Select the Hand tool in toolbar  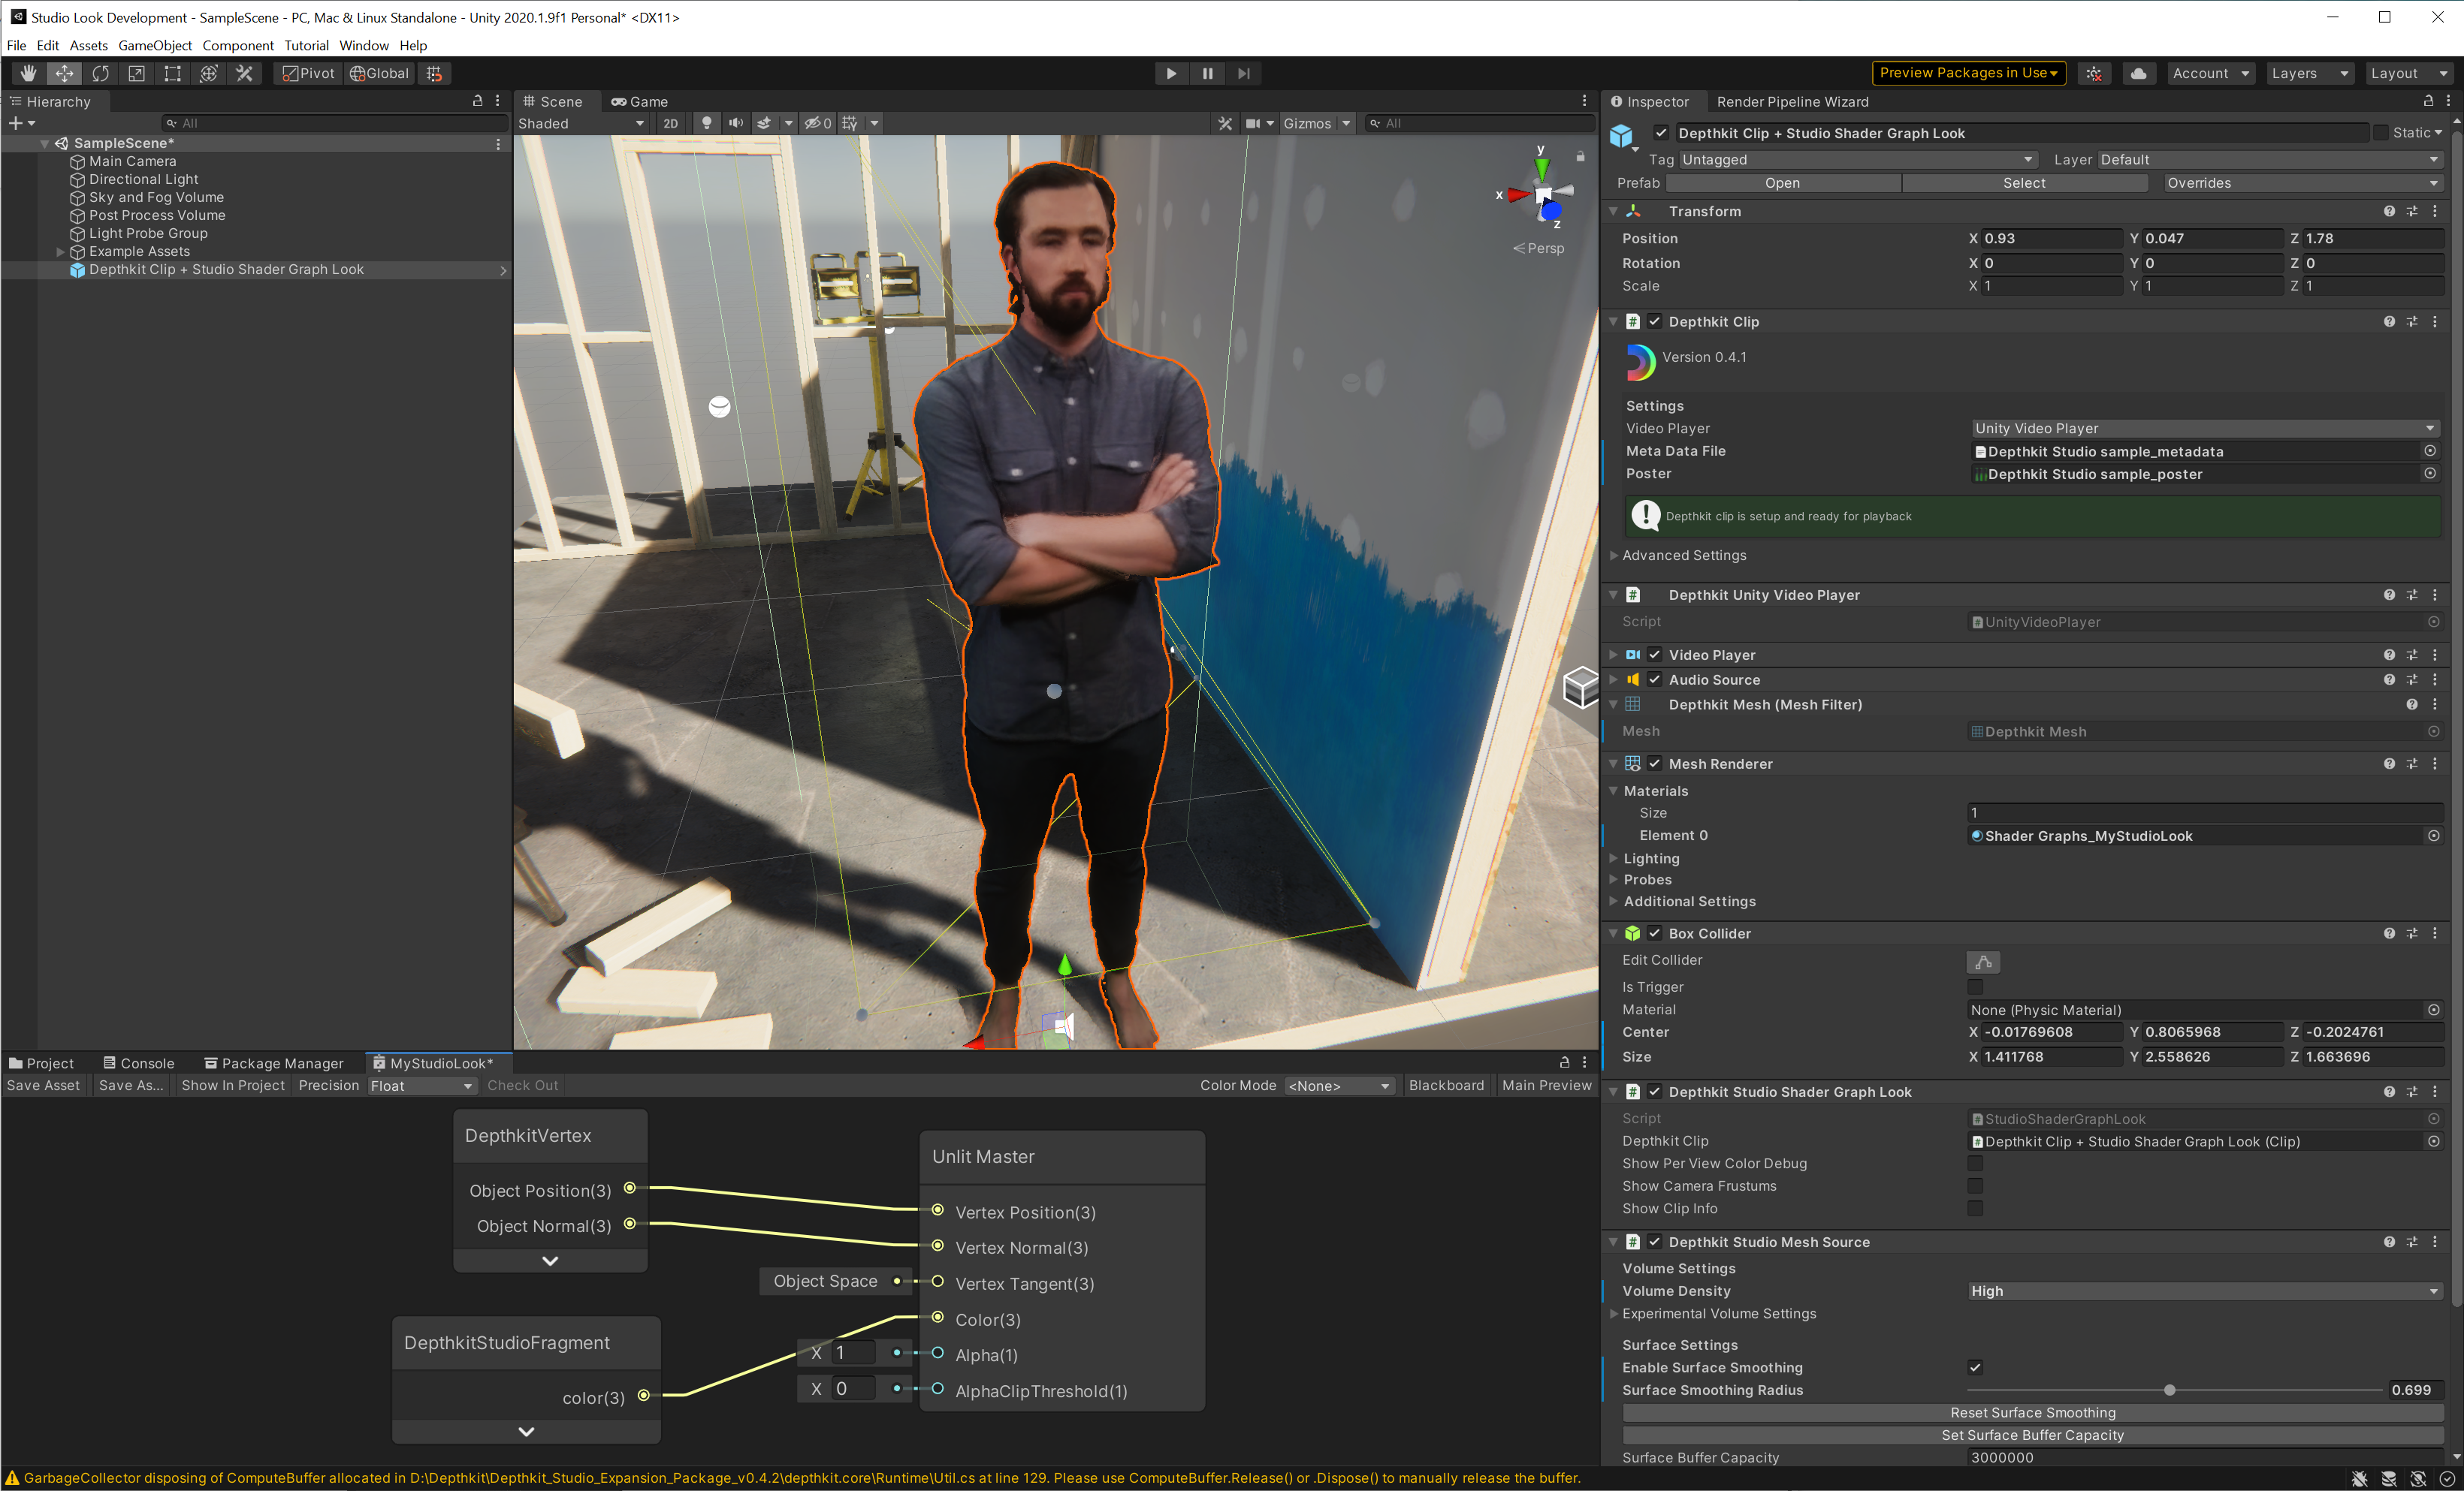(28, 73)
